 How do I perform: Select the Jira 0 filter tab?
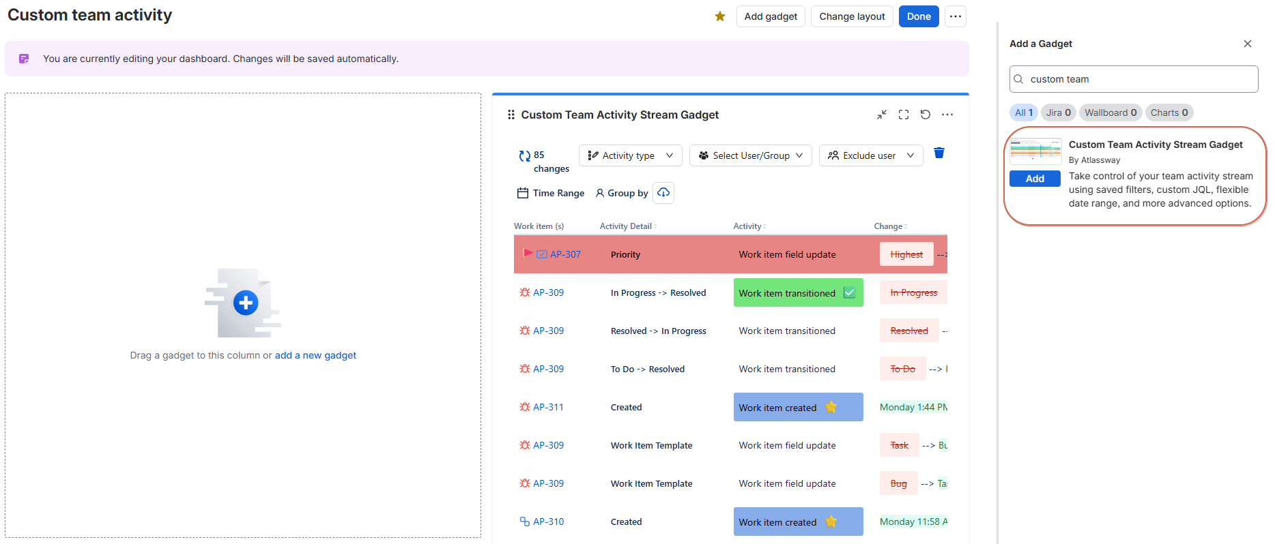(x=1059, y=112)
